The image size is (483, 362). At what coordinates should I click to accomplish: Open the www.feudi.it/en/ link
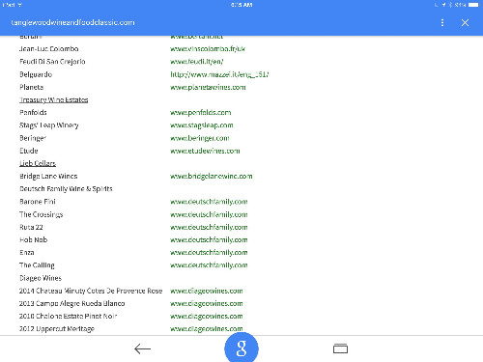click(197, 62)
